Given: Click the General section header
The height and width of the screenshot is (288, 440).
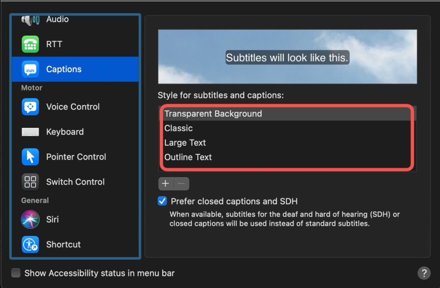Looking at the screenshot, I should [x=35, y=200].
